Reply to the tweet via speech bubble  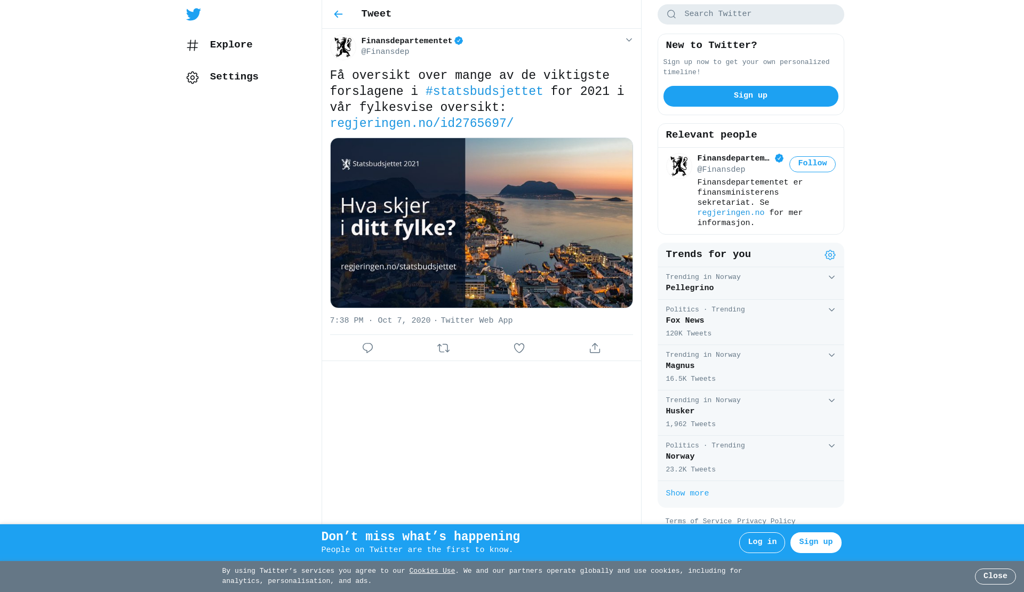pos(368,348)
